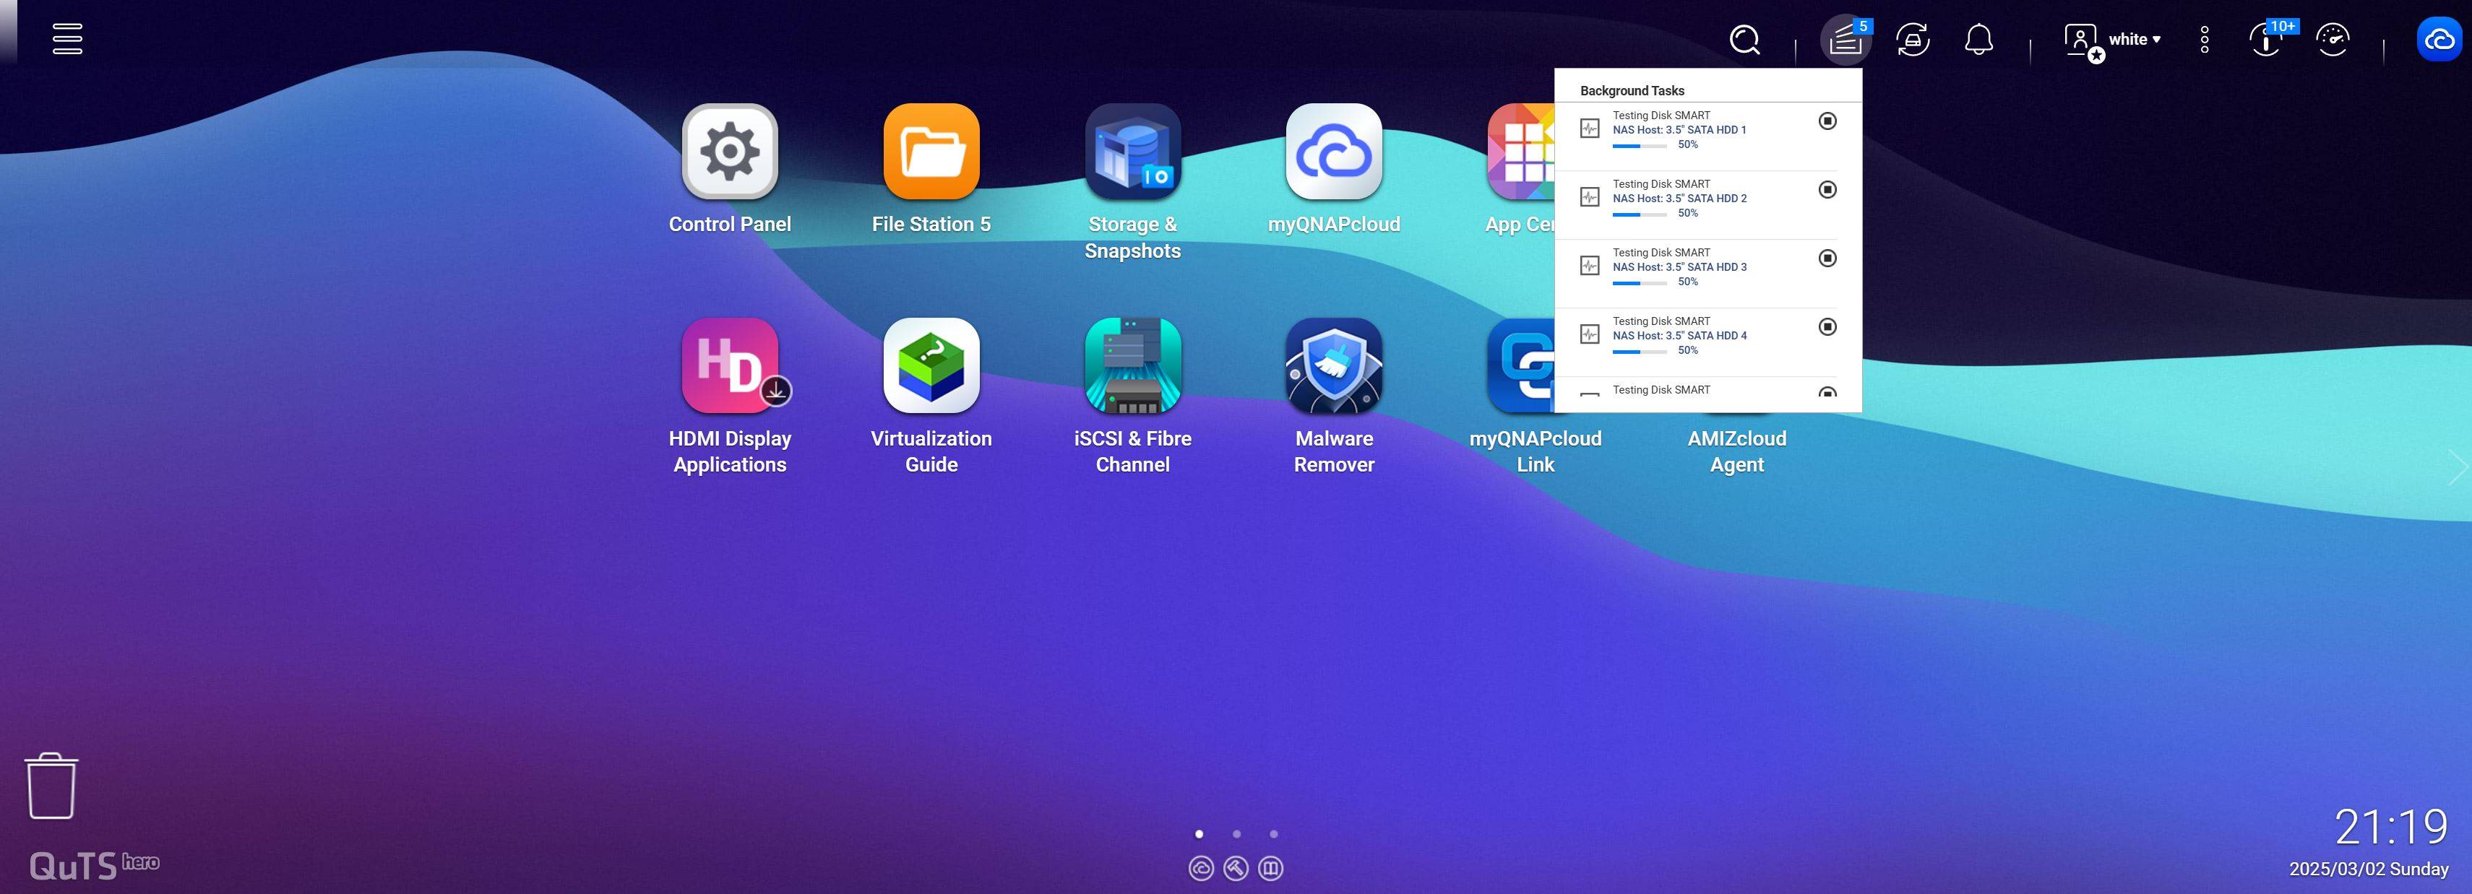The width and height of the screenshot is (2472, 894).
Task: Select 'NAS Host: 3.5" SATA HDD 1' text
Action: pyautogui.click(x=1679, y=129)
